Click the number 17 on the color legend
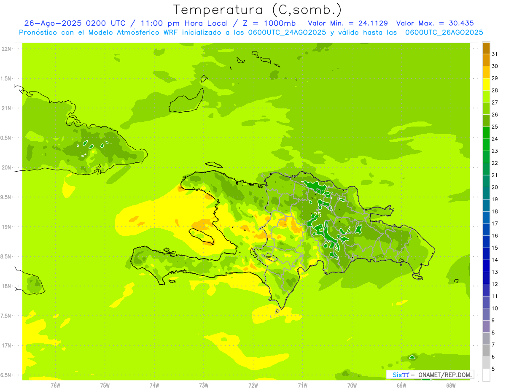Image resolution: width=506 pixels, height=391 pixels. click(495, 224)
